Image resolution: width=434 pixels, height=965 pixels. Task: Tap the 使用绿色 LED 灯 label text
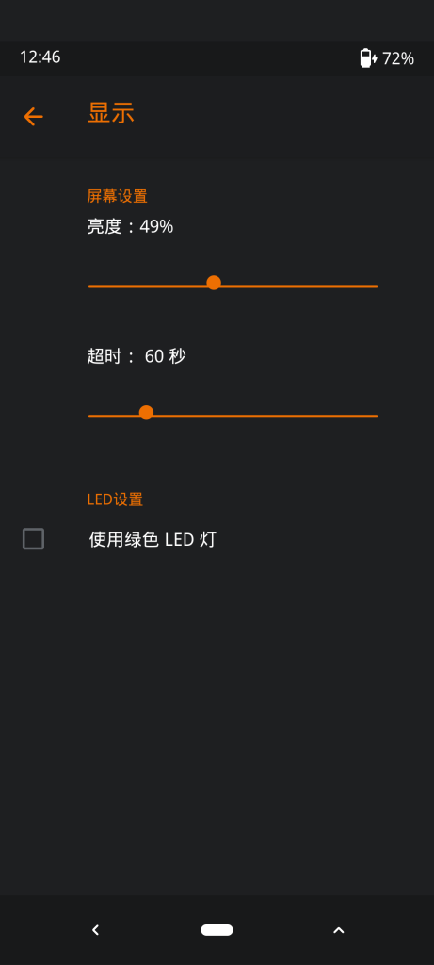point(153,540)
